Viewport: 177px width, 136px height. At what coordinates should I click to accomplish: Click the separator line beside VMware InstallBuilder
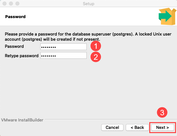click(x=110, y=120)
